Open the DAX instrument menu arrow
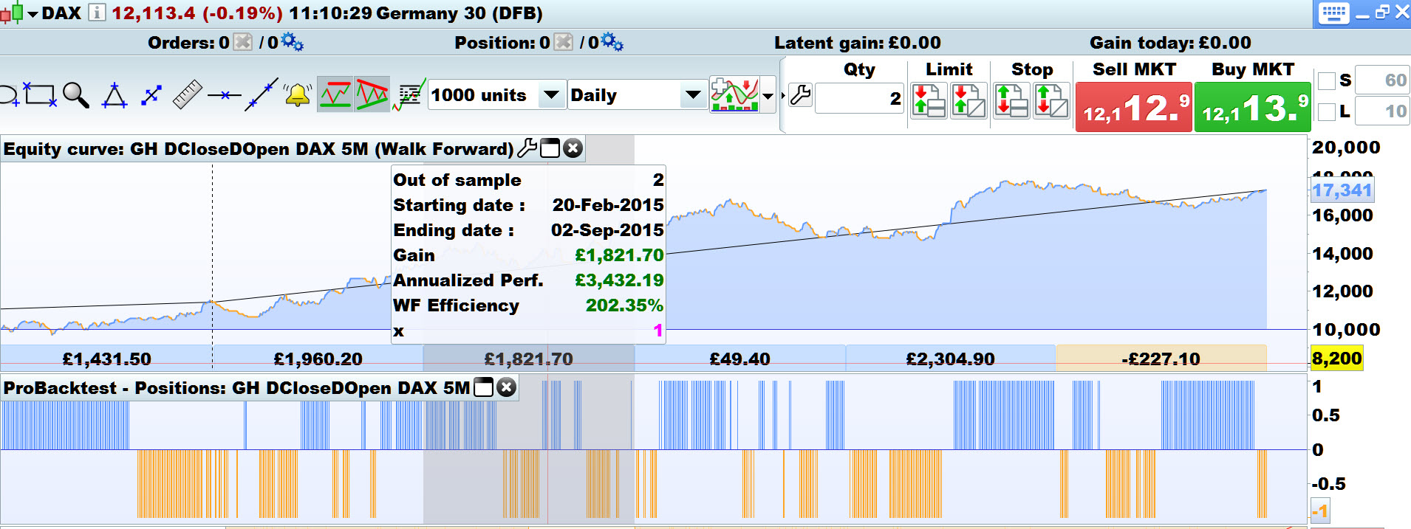The width and height of the screenshot is (1411, 529). coord(33,14)
